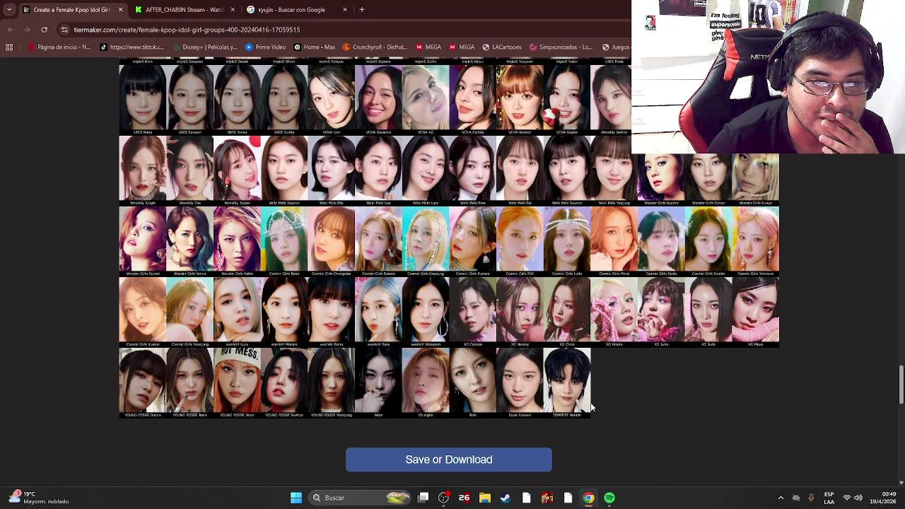Select the YOUNG POSSE Doeun image
The width and height of the screenshot is (905, 509).
(x=143, y=382)
